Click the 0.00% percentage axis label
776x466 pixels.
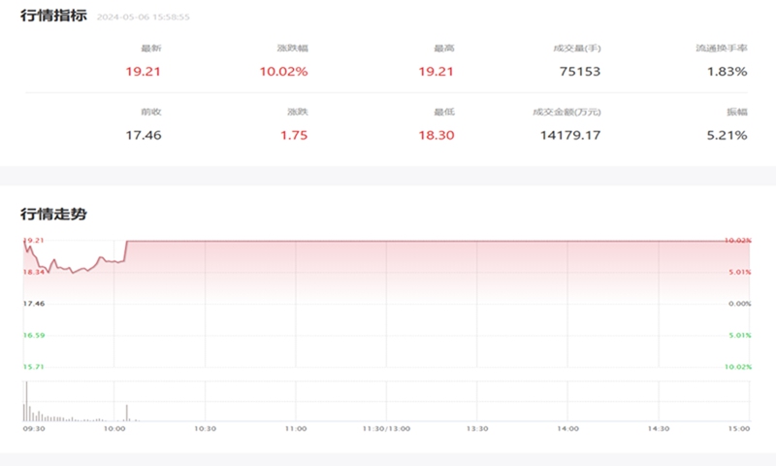[x=740, y=304]
